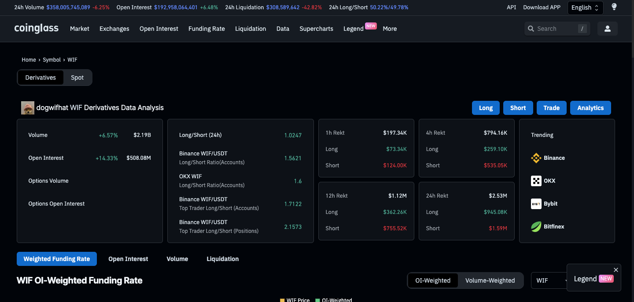Open the user account icon

[x=608, y=29]
